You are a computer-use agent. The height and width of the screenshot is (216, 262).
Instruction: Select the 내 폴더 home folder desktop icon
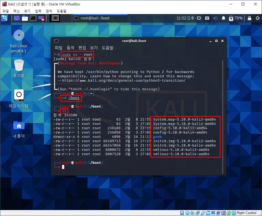[x=19, y=129]
